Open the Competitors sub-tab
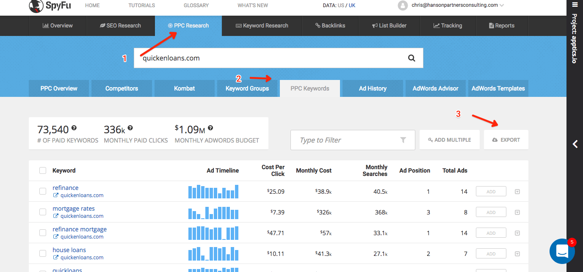The height and width of the screenshot is (272, 583). [122, 88]
